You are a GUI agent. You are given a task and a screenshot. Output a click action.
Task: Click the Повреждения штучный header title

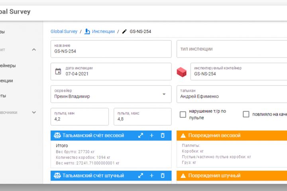(214, 175)
